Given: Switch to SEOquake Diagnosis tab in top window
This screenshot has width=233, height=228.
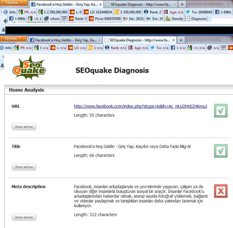Looking at the screenshot, I should click(x=140, y=4).
